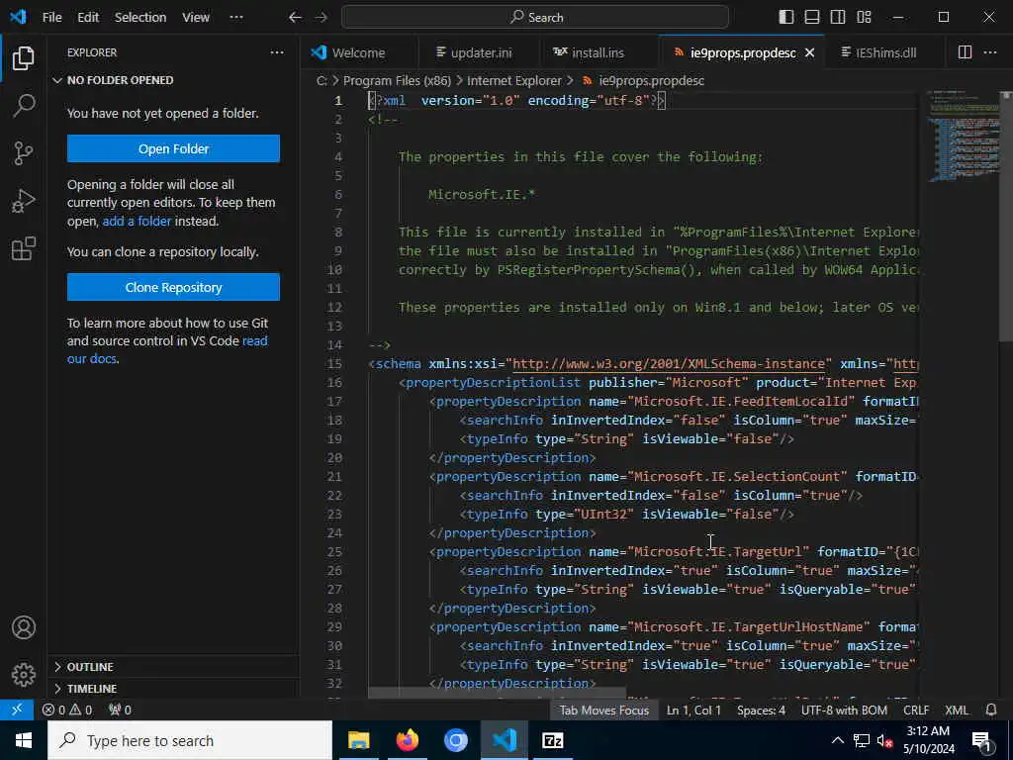This screenshot has height=760, width=1013.
Task: Open the remote window indicator
Action: click(18, 710)
